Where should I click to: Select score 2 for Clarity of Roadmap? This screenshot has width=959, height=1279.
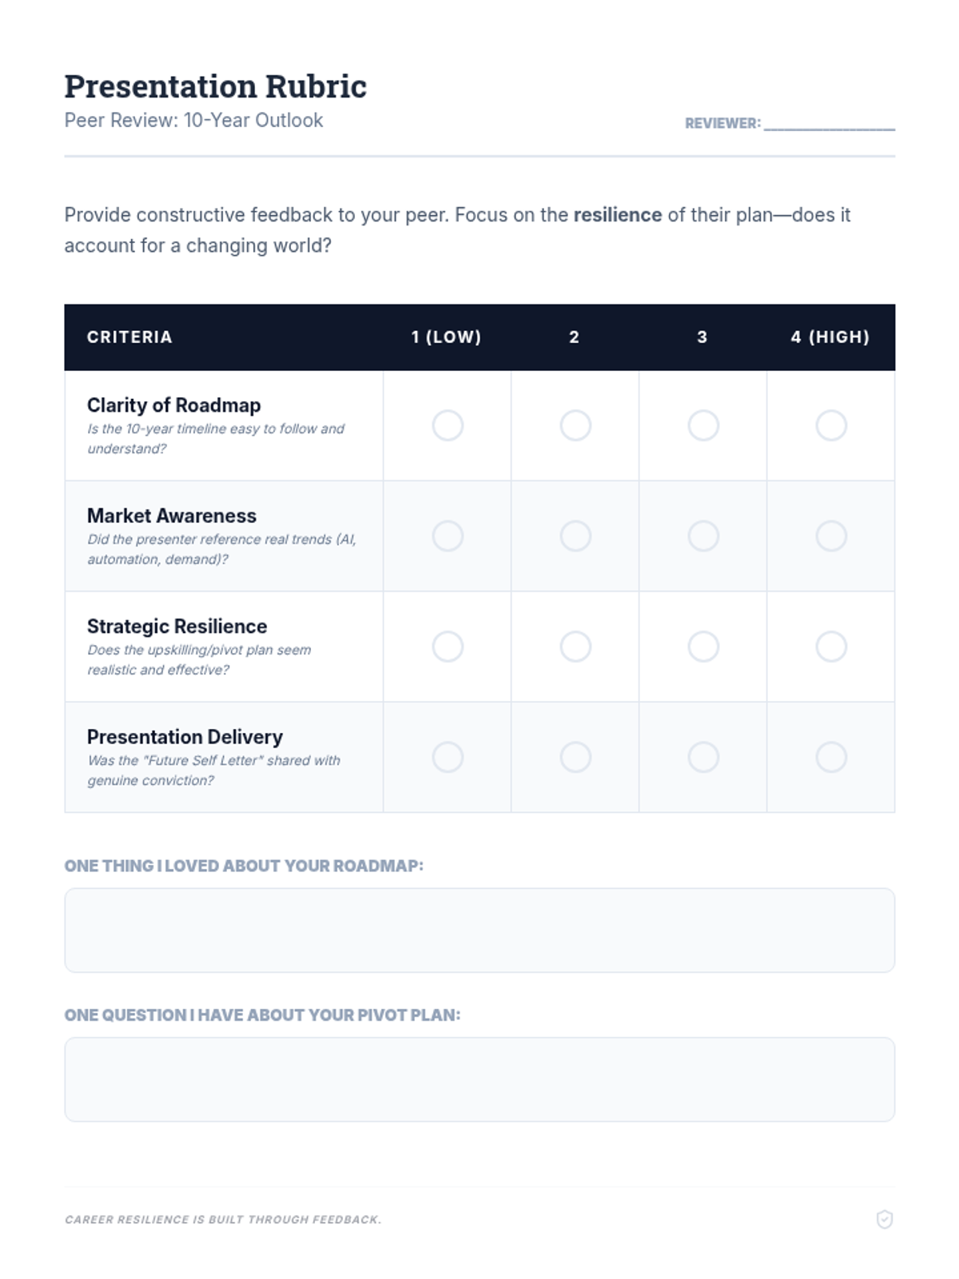(575, 425)
